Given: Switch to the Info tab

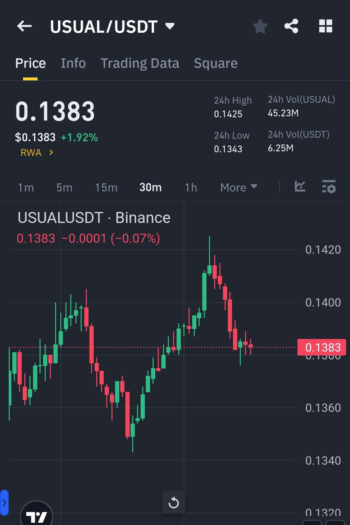Looking at the screenshot, I should pyautogui.click(x=73, y=63).
